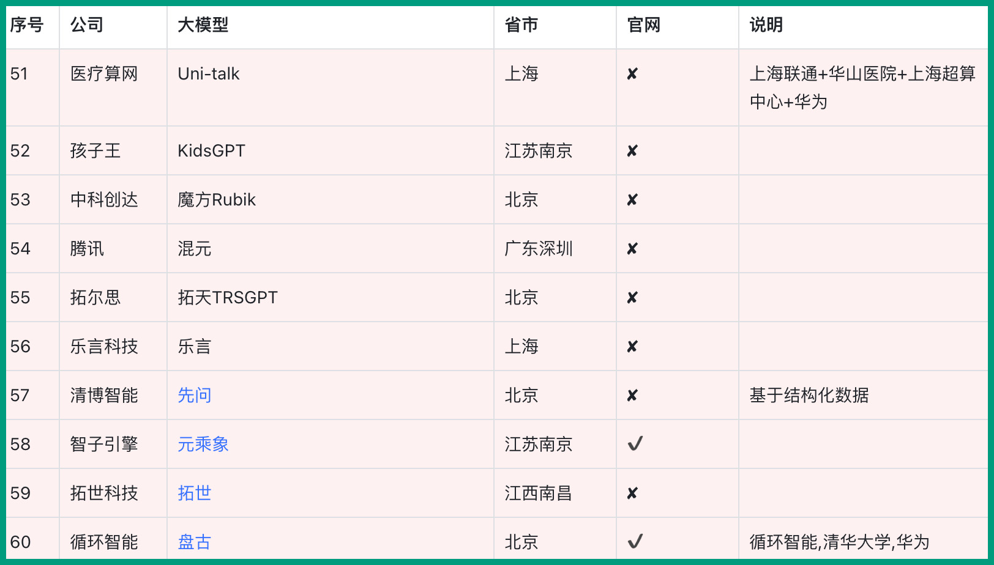Select the 拓天TRSGPT cell
The height and width of the screenshot is (565, 994).
[x=227, y=298]
